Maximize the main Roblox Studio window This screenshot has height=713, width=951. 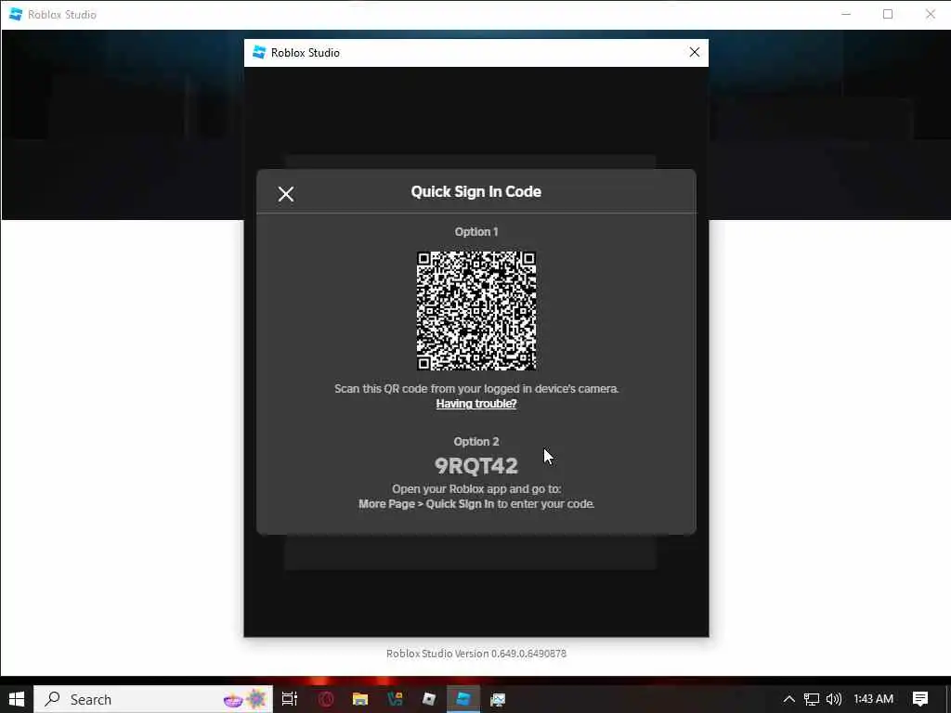click(888, 14)
